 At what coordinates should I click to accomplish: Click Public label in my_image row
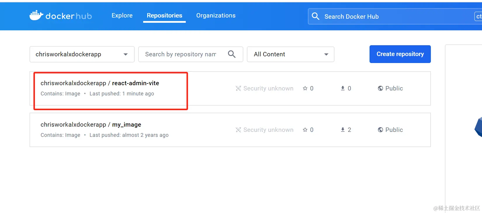coord(394,130)
